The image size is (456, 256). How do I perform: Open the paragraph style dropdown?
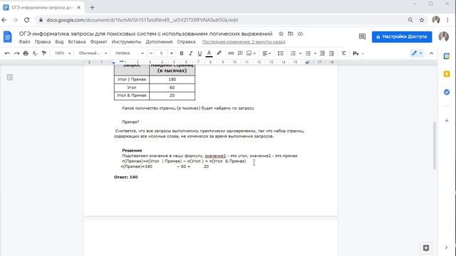pos(93,53)
